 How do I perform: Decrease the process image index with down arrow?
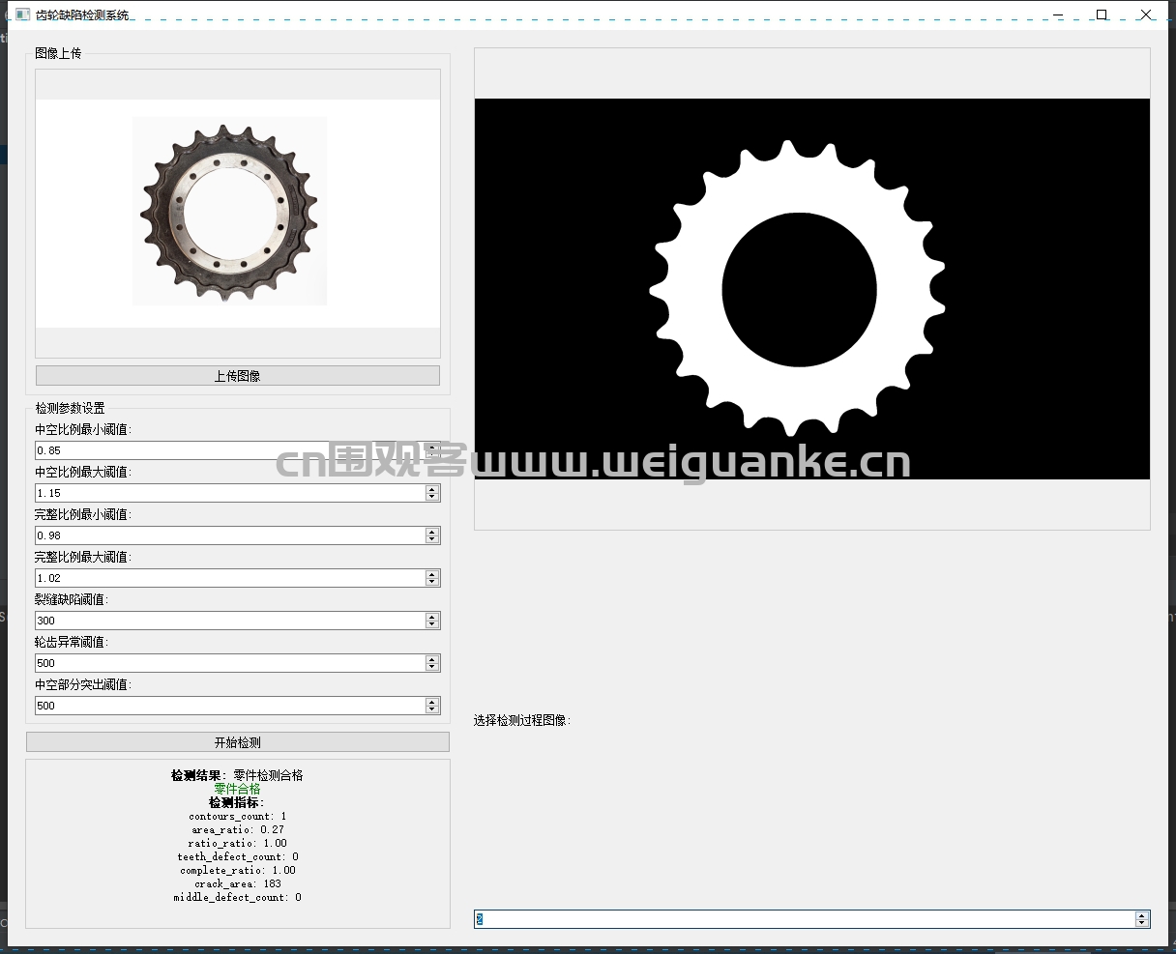1142,923
